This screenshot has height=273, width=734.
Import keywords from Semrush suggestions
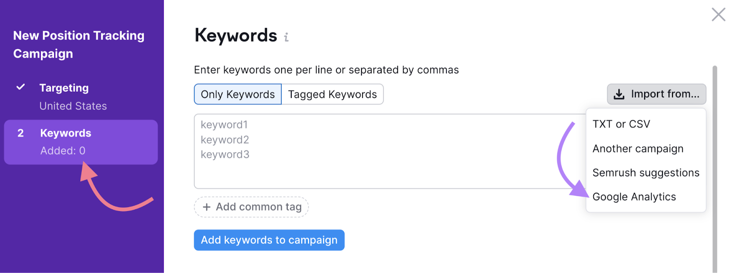tap(645, 173)
